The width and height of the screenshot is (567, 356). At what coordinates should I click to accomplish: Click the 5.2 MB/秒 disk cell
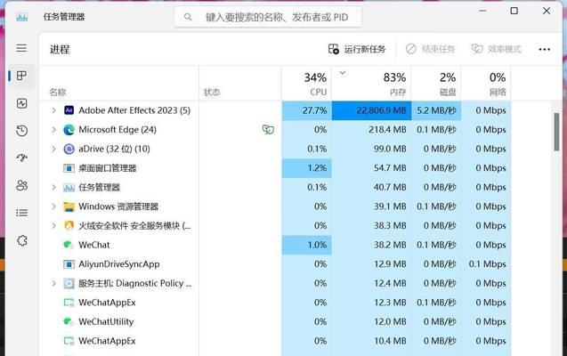click(436, 110)
